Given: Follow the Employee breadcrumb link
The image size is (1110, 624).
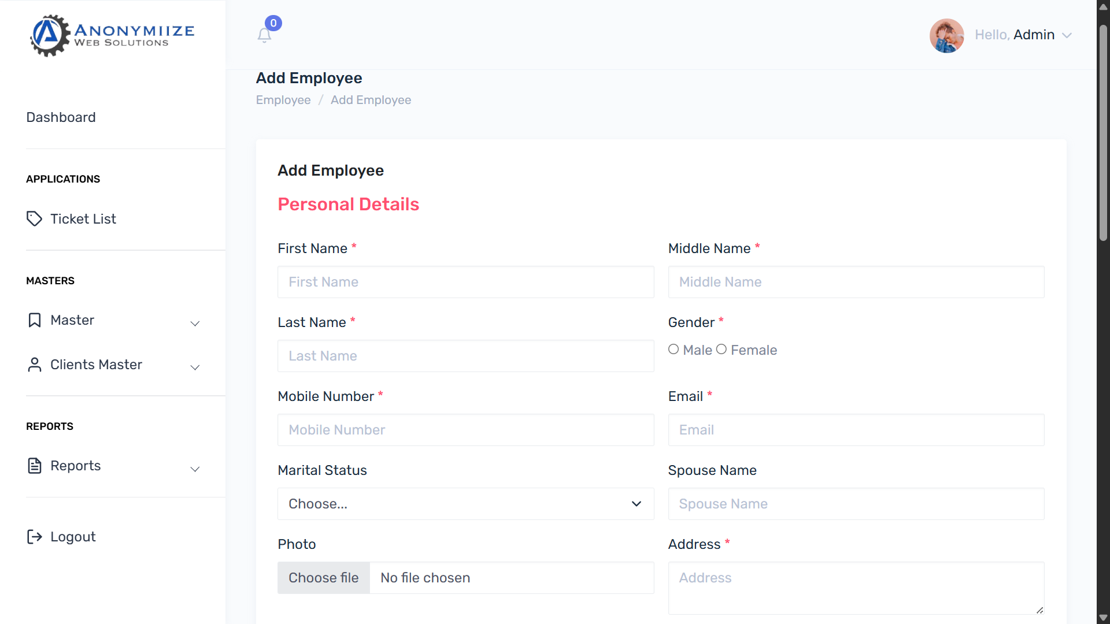Looking at the screenshot, I should point(283,100).
